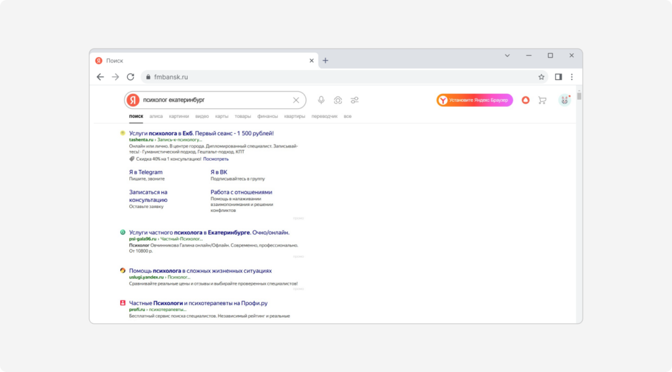Click the page vertical scrollbar

tap(579, 197)
